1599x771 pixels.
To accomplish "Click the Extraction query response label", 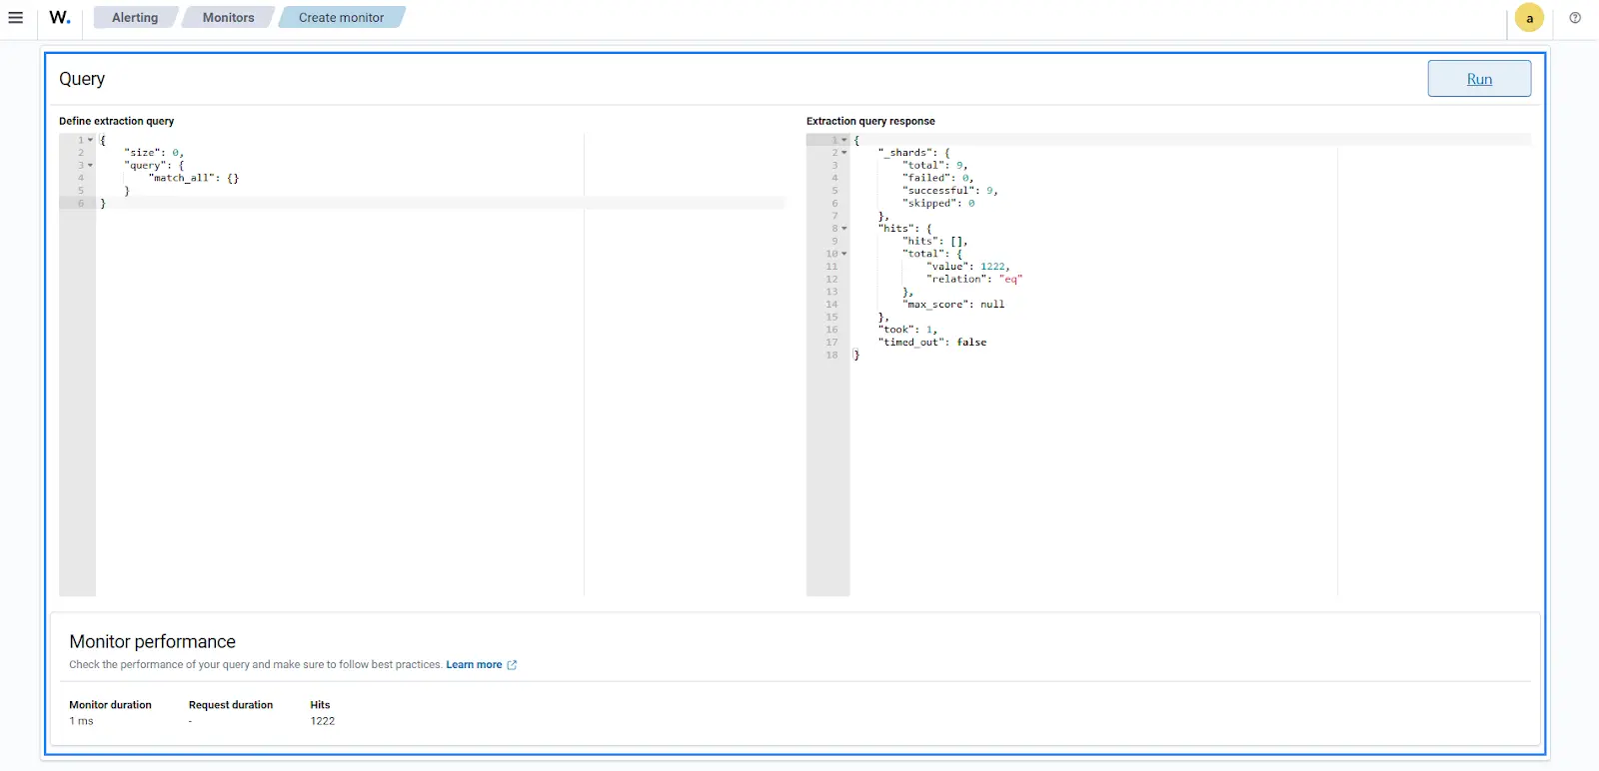I will coord(870,121).
